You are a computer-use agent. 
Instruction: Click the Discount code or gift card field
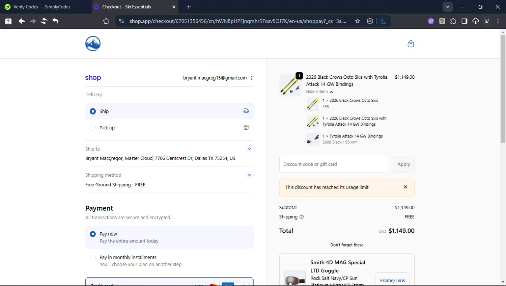[333, 164]
